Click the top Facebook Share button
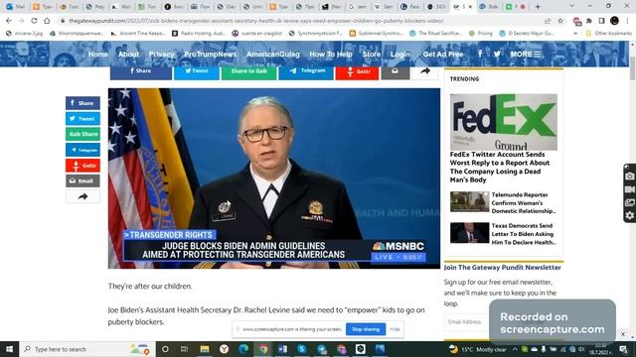The width and height of the screenshot is (636, 357). click(140, 72)
